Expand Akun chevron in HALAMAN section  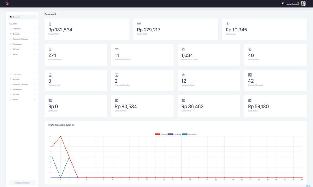[35, 55]
